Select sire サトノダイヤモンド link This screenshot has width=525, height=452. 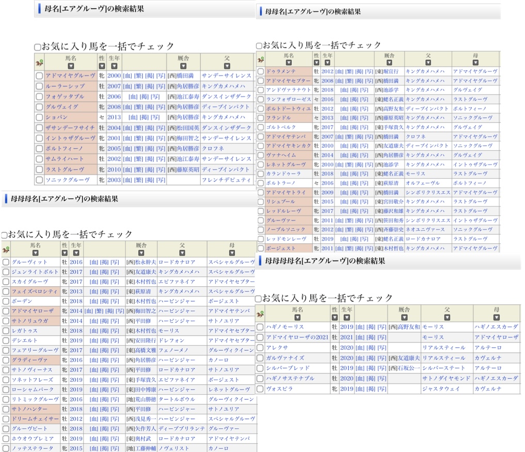447,378
